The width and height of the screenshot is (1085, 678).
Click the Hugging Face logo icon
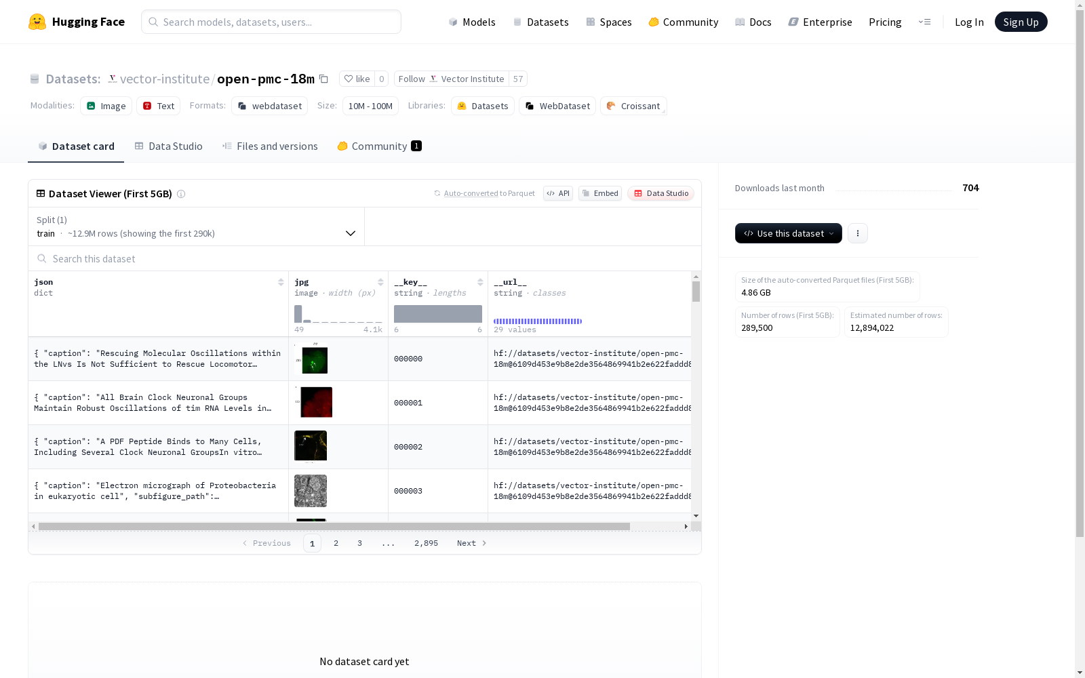(37, 22)
